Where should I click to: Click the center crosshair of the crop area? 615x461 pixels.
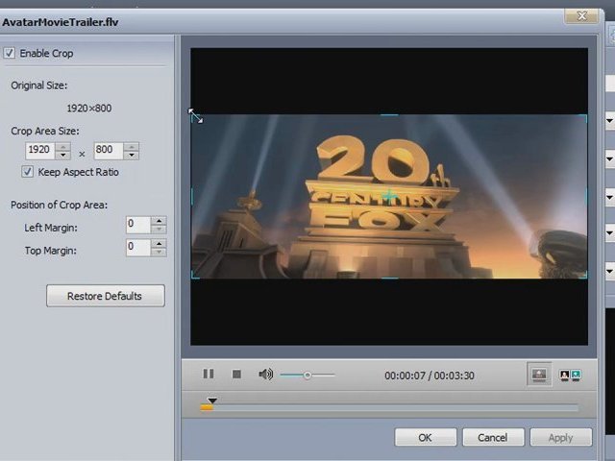pos(389,196)
